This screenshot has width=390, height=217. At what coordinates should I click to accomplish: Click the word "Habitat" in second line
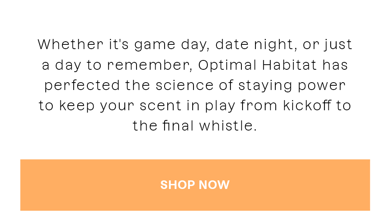[x=289, y=65]
